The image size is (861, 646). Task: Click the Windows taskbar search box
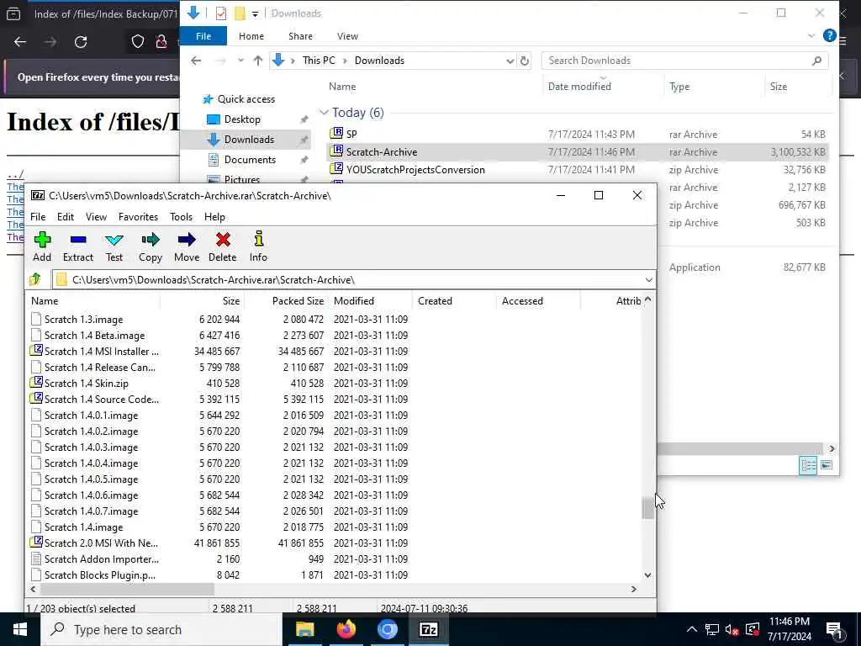[x=161, y=629]
